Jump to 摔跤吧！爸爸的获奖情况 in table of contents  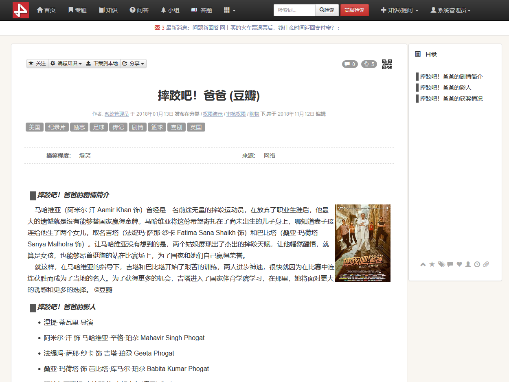(451, 99)
